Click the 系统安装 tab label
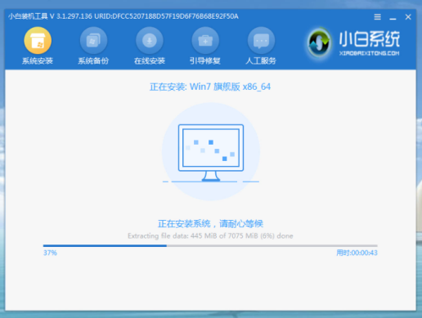The image size is (422, 318). click(38, 60)
